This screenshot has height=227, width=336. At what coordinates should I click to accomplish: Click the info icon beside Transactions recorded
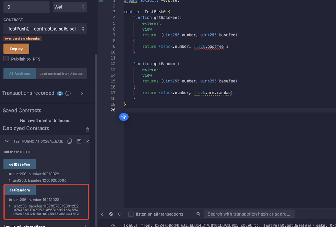(x=68, y=93)
